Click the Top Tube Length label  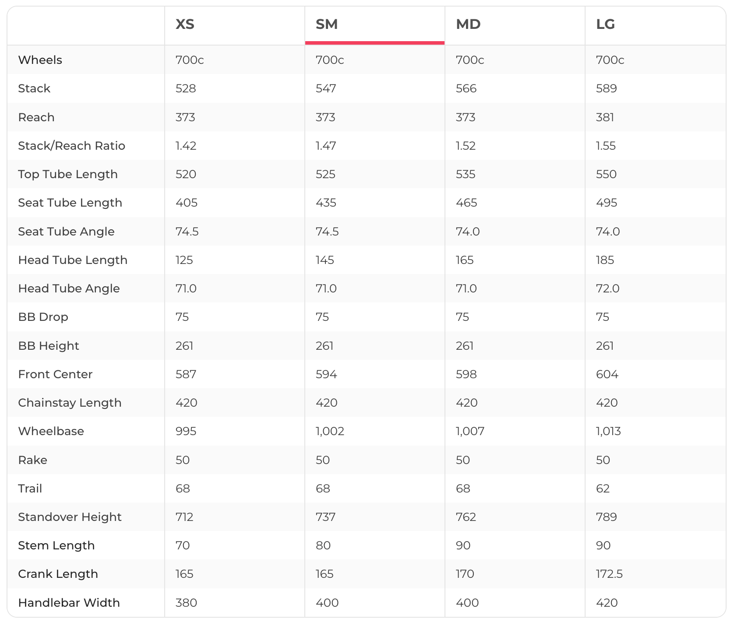point(68,174)
